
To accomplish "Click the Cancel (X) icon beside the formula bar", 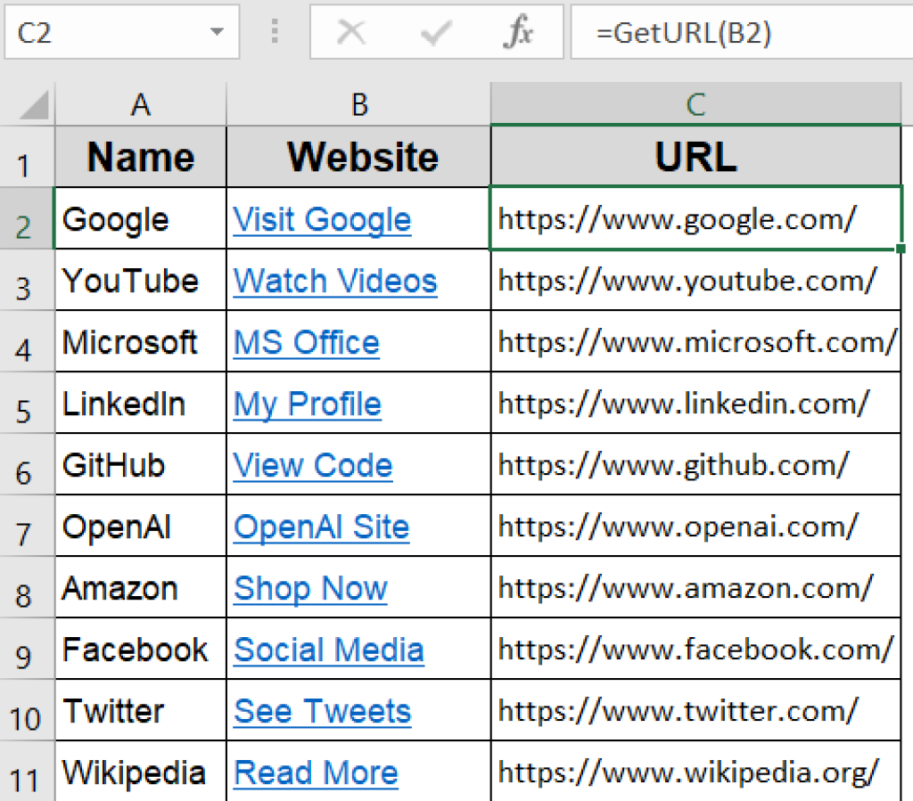I will pos(352,32).
